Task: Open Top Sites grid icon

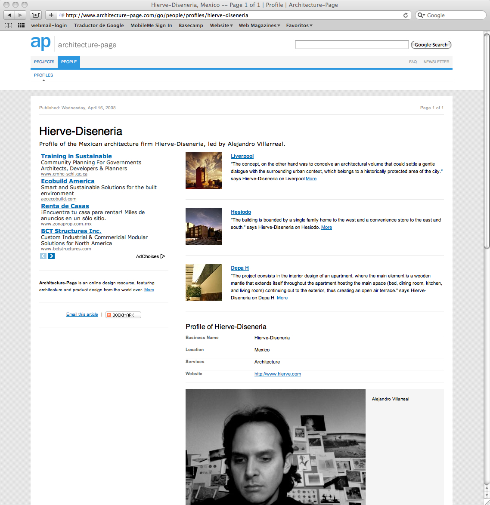Action: tap(21, 25)
